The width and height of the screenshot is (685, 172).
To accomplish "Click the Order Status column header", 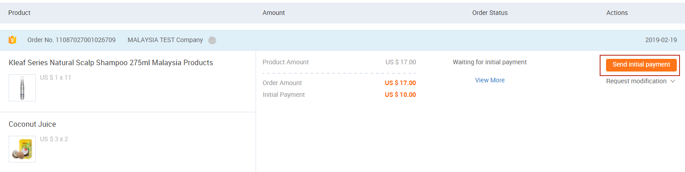I will point(490,13).
